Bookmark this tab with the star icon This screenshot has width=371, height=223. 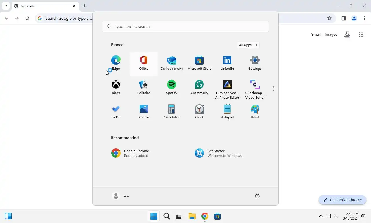pyautogui.click(x=329, y=18)
